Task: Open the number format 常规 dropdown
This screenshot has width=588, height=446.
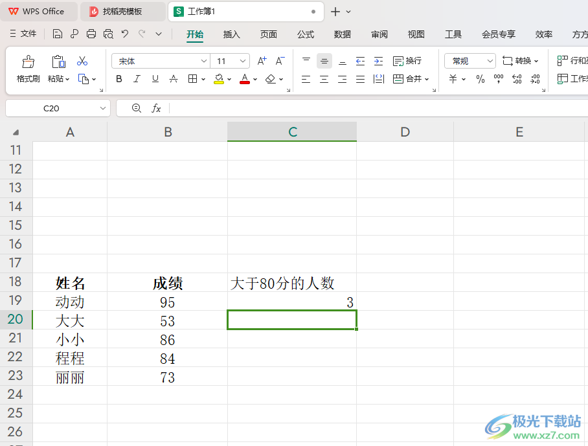Action: click(470, 61)
